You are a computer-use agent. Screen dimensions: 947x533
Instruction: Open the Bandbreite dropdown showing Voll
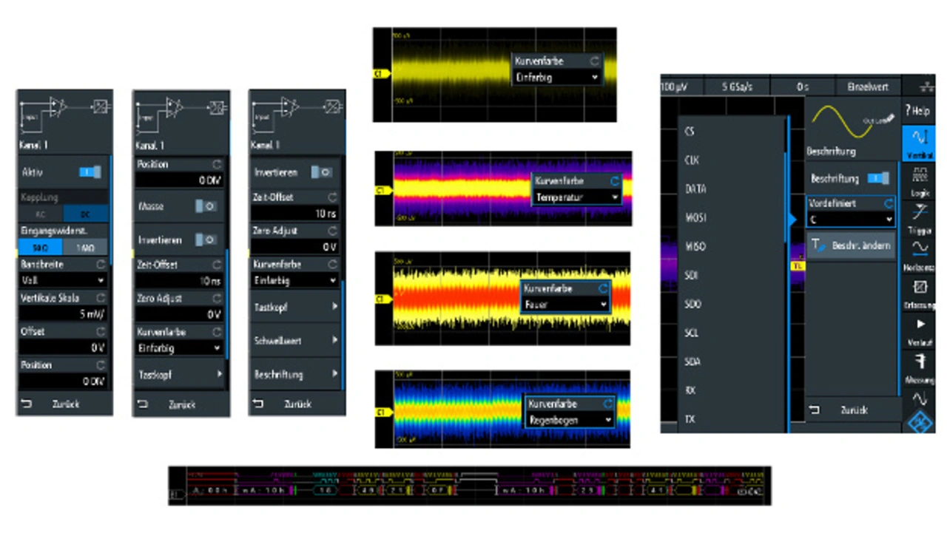click(62, 281)
